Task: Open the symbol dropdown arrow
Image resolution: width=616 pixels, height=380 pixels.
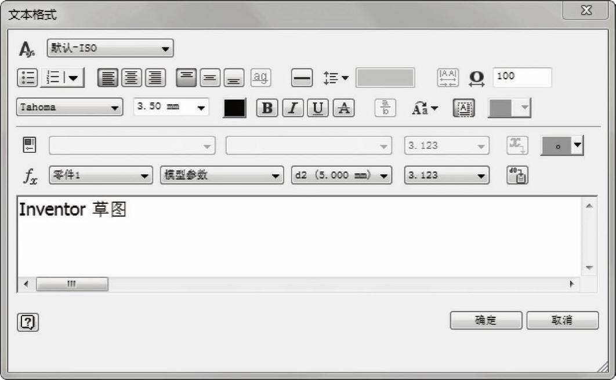Action: [577, 145]
